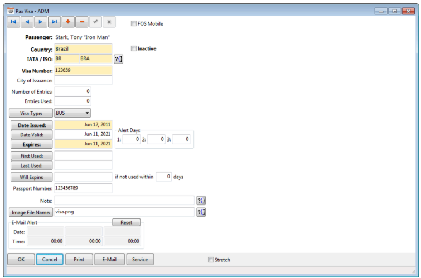Enable the FOS Mobile checkbox

pyautogui.click(x=134, y=23)
